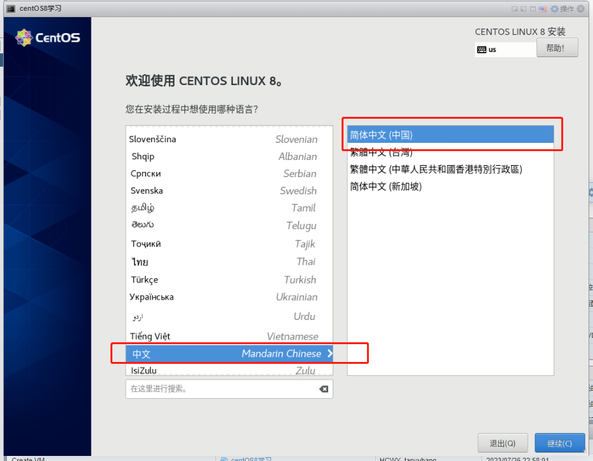Click the 继续(C) continue button

(560, 443)
